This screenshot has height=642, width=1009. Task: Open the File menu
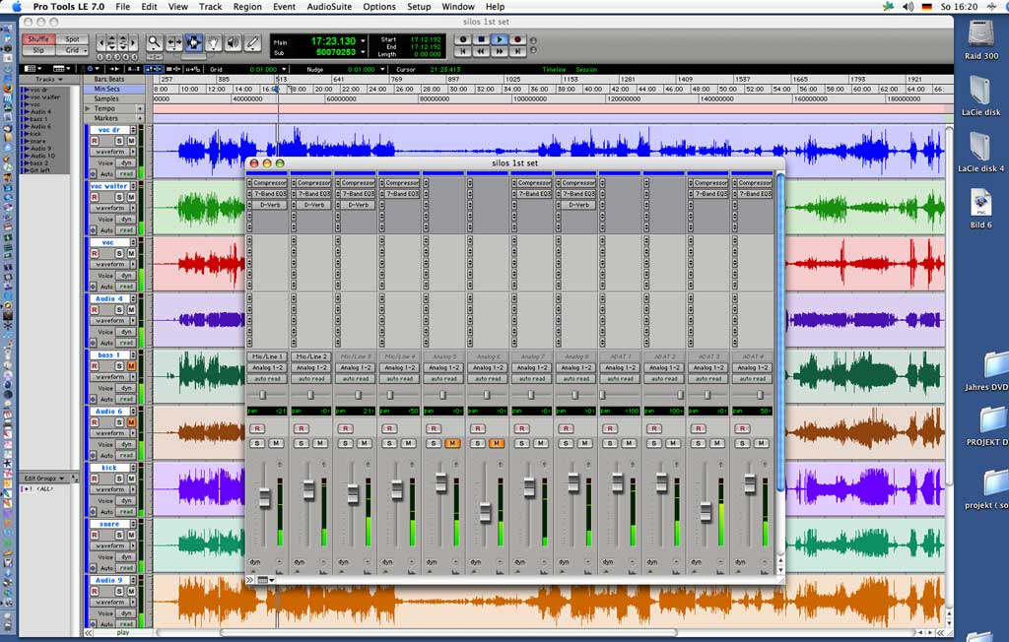122,7
